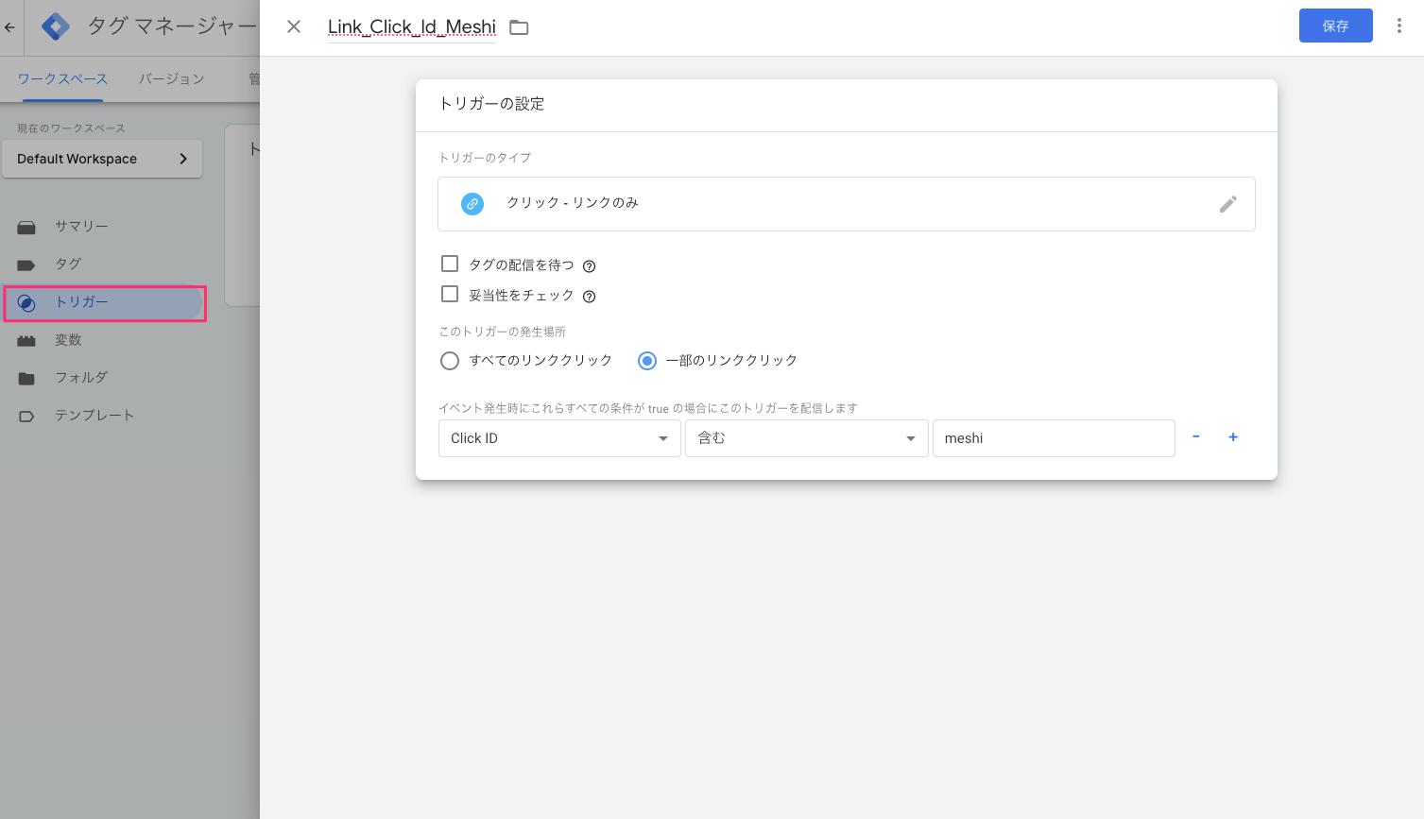The height and width of the screenshot is (819, 1424).
Task: Click the folder icon beside the trigger name
Action: pos(518,26)
